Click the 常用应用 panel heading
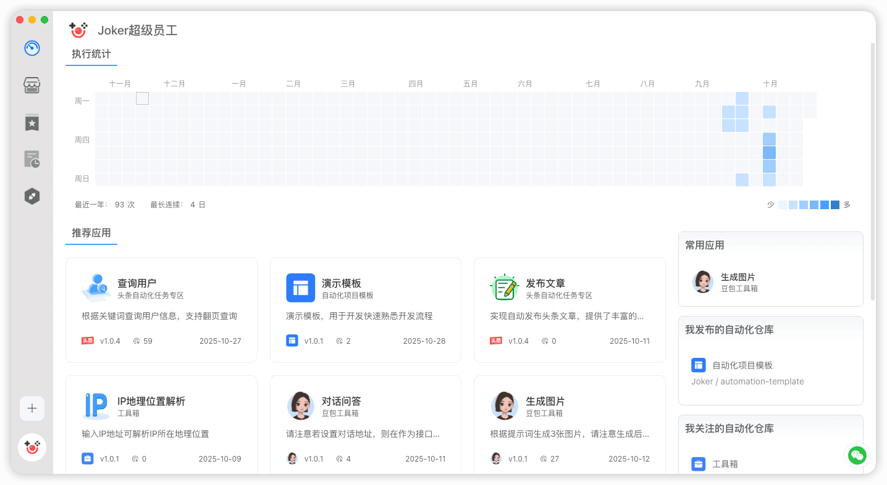This screenshot has height=485, width=887. (x=705, y=245)
